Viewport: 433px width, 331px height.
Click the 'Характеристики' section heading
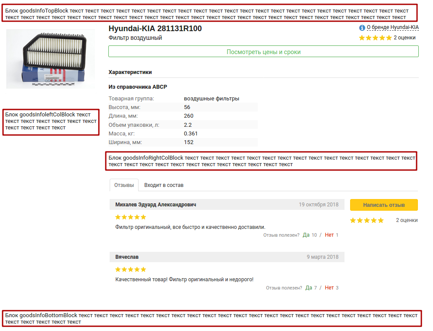click(130, 72)
